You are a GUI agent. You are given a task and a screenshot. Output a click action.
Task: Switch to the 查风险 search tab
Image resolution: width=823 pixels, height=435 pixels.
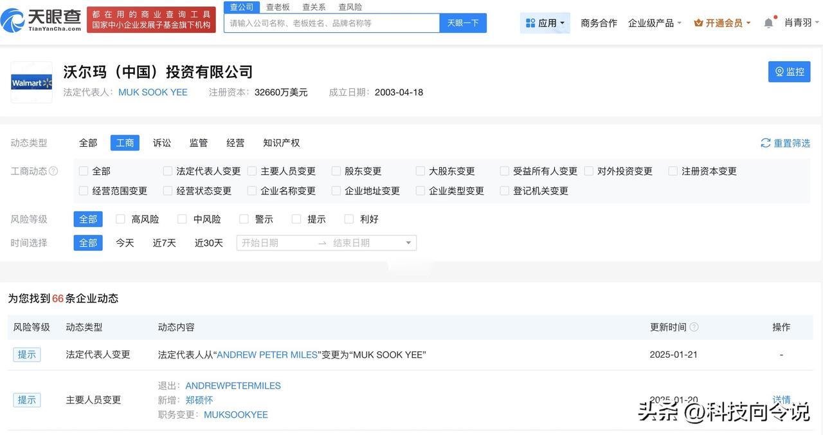(350, 7)
